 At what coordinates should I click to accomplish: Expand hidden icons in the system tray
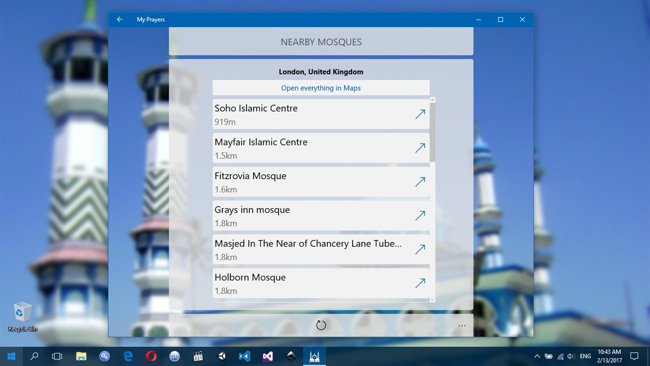coord(537,356)
